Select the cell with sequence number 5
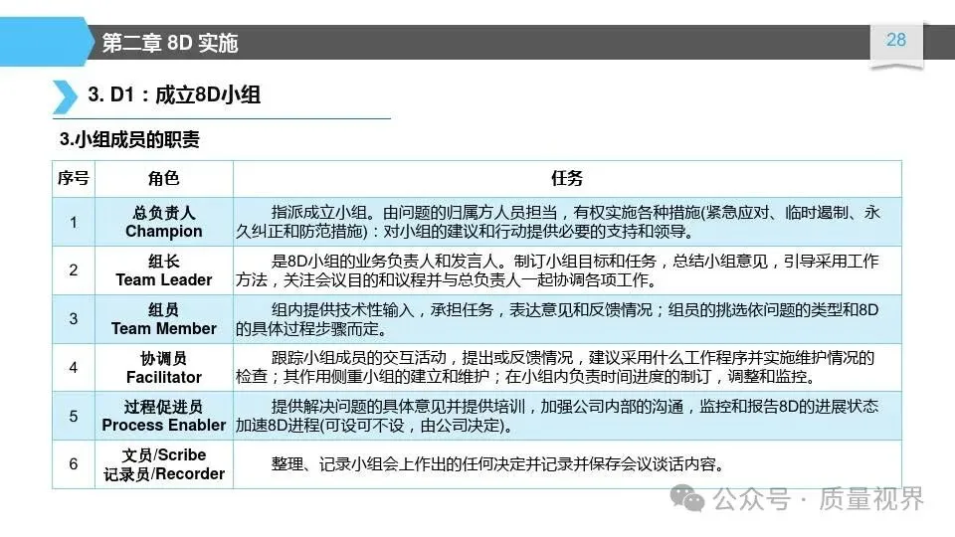The height and width of the screenshot is (537, 955). pos(74,416)
